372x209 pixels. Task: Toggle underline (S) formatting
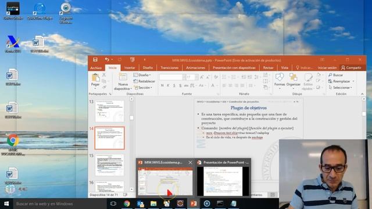pyautogui.click(x=174, y=85)
